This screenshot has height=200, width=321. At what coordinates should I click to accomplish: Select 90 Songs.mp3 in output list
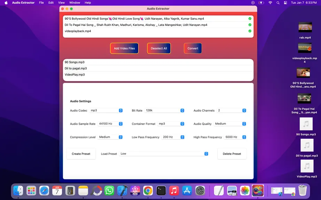158,62
